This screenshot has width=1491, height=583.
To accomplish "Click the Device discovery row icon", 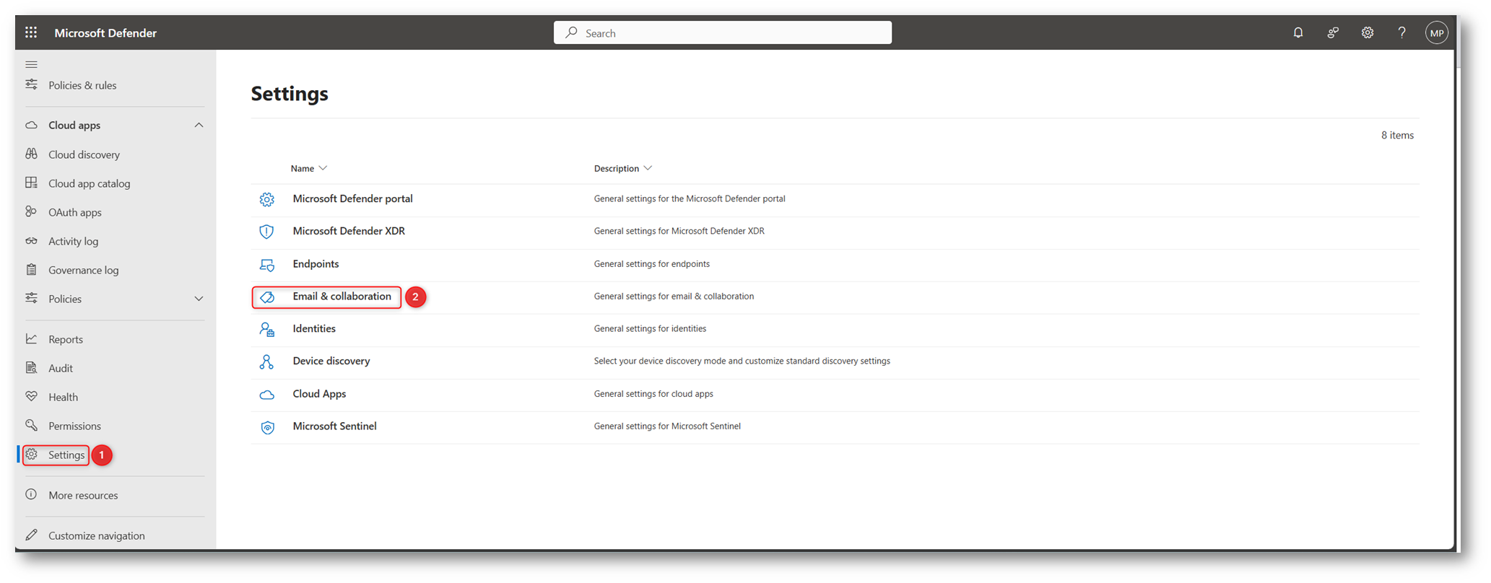I will (x=267, y=361).
